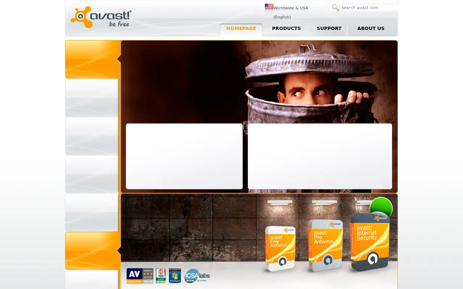Open the About Us tab
The width and height of the screenshot is (463, 289).
[371, 29]
